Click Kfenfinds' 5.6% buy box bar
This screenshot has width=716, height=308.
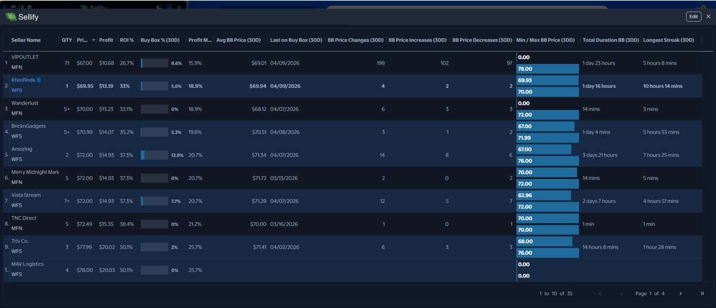(x=154, y=86)
